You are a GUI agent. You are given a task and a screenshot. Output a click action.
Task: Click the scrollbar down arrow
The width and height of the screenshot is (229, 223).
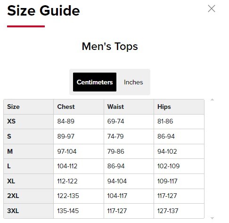pos(212,218)
